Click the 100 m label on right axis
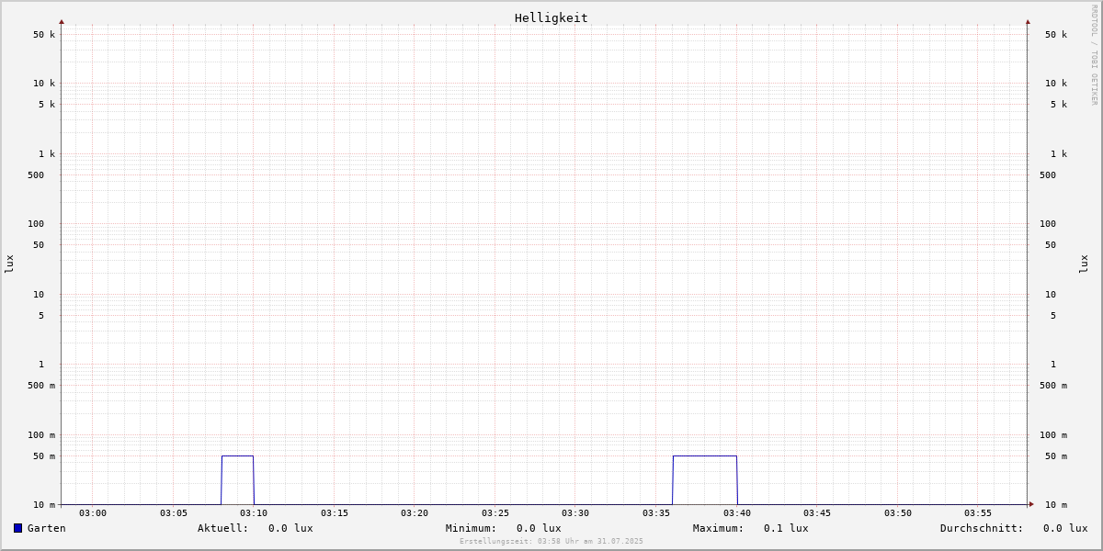 pyautogui.click(x=1053, y=435)
